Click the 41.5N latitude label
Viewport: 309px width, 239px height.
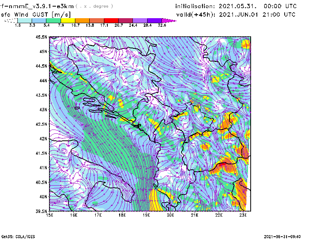pos(41,153)
